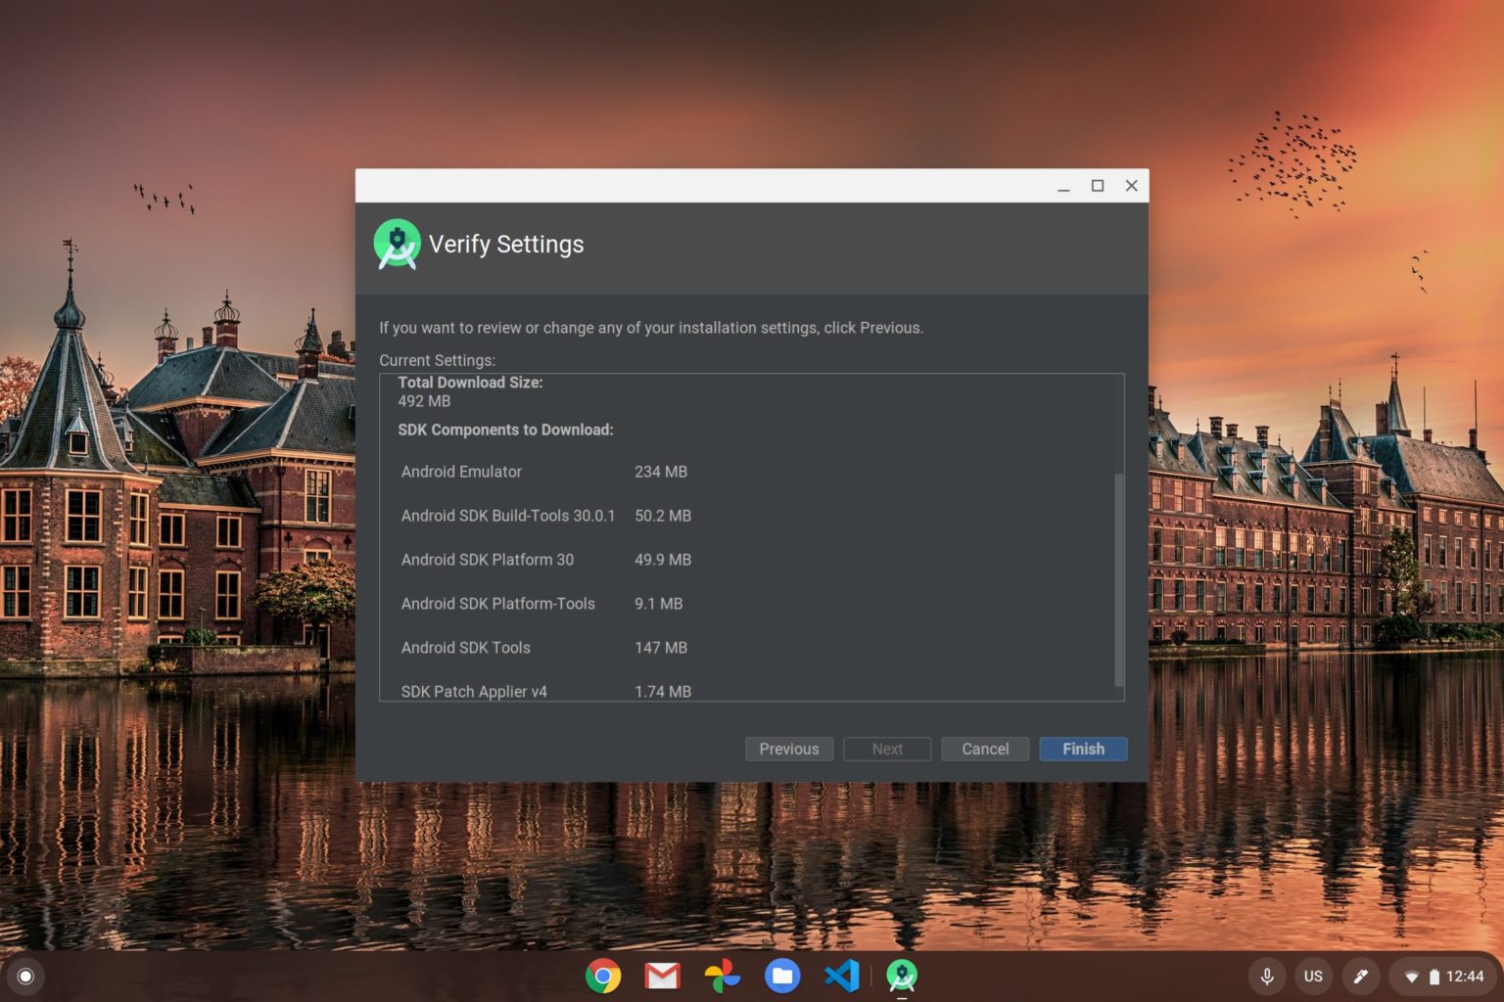
Task: Click the Finish button
Action: click(x=1083, y=749)
